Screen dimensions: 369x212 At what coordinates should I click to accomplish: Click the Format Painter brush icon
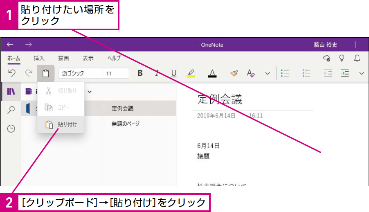point(234,73)
